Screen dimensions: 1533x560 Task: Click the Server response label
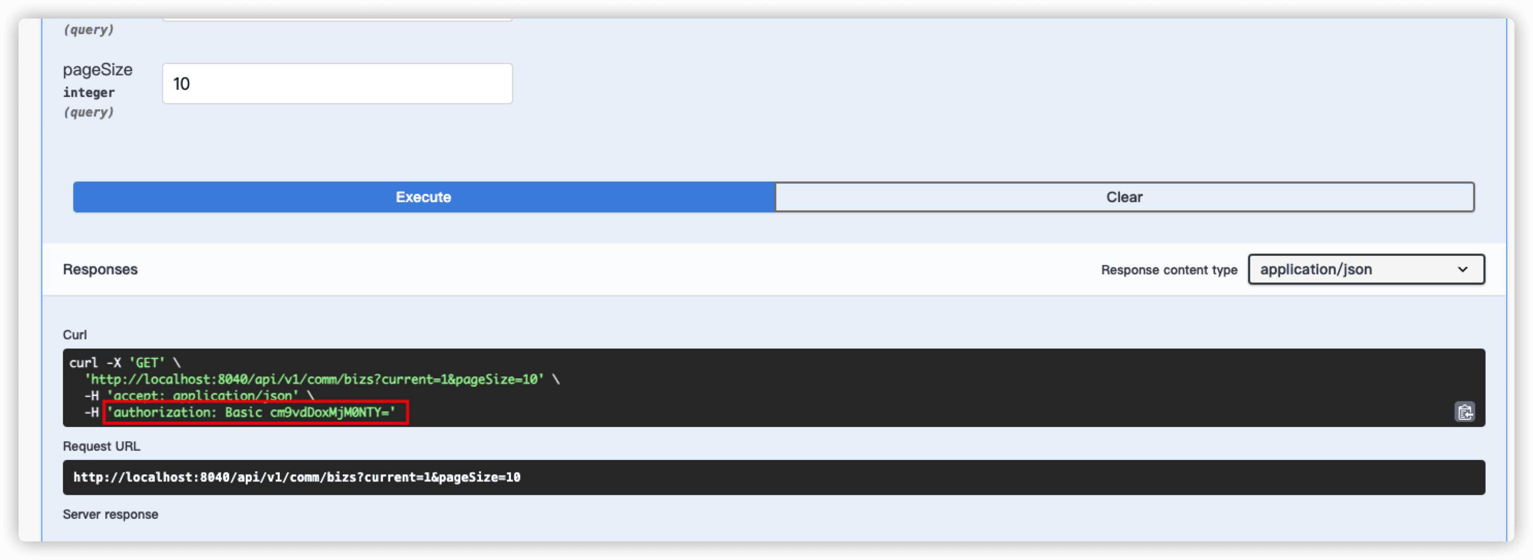(x=110, y=514)
